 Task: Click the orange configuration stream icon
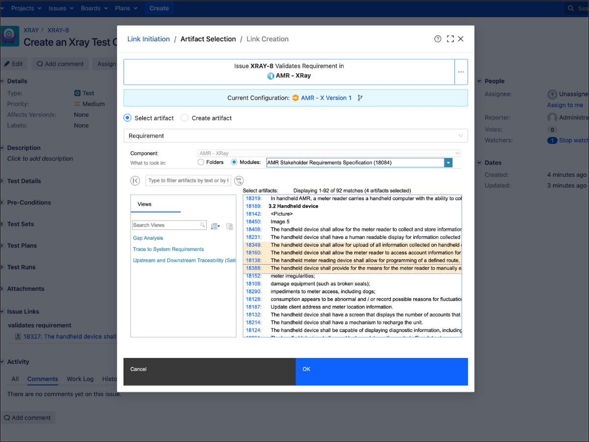point(295,98)
